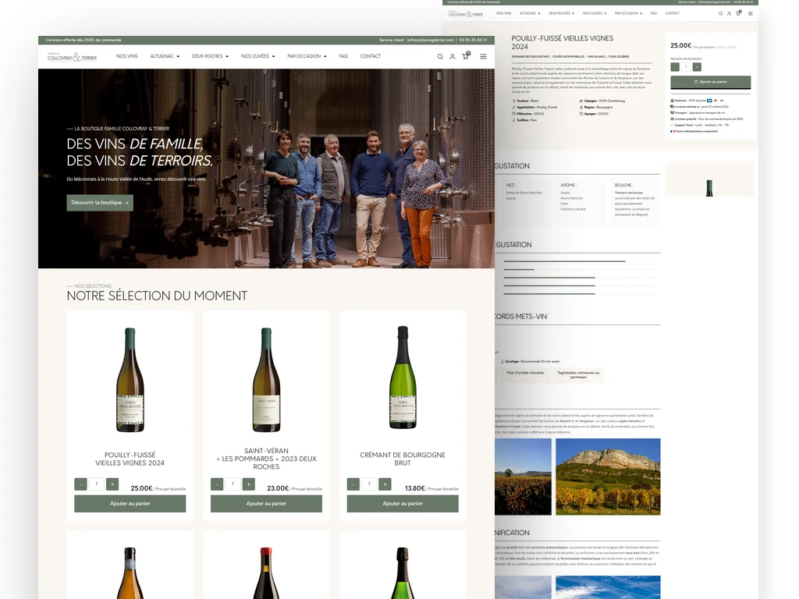Open Contact in back page menu

pos(672,13)
